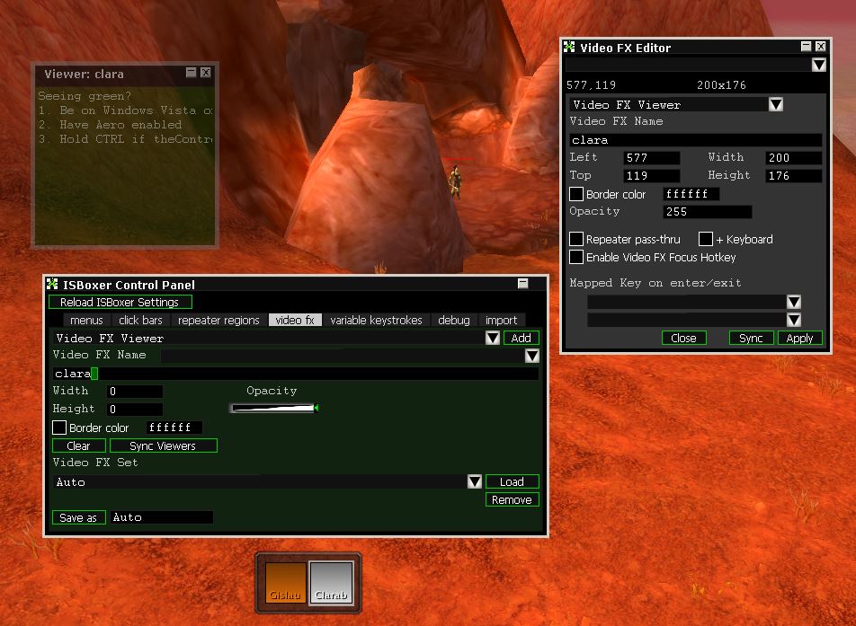The width and height of the screenshot is (856, 626).
Task: Minimize the ISBoxer Control Panel window
Action: 523,283
